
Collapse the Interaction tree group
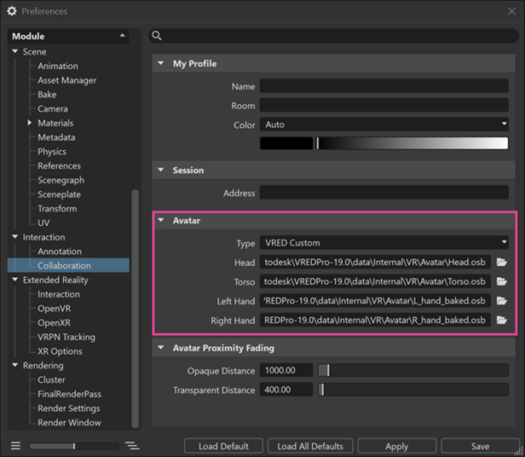pos(15,236)
